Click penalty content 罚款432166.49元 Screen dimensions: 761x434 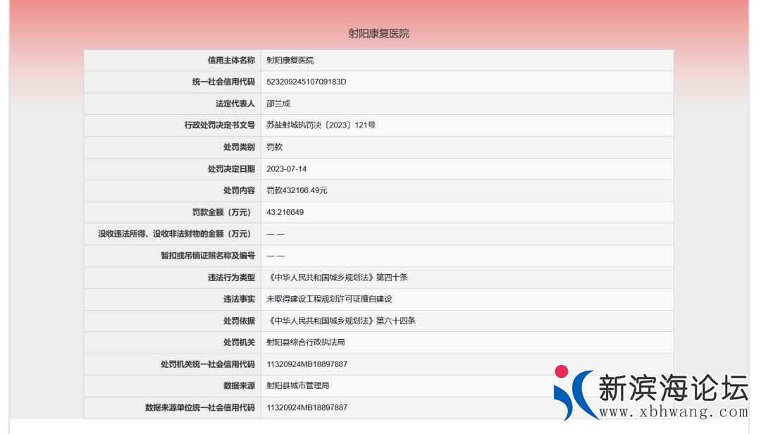(x=297, y=190)
